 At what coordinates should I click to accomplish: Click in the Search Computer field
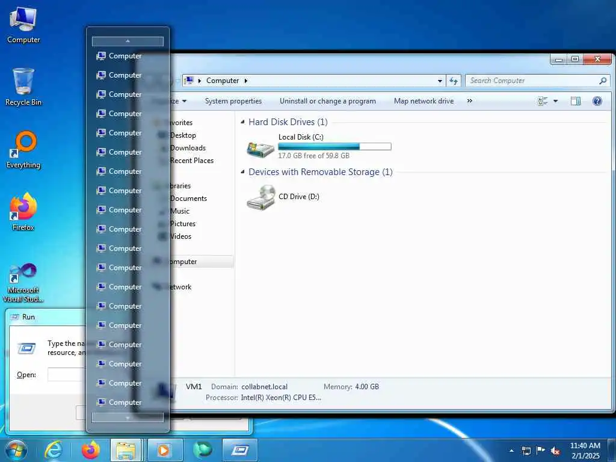532,81
